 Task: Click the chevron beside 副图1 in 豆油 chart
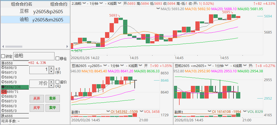click(108, 112)
